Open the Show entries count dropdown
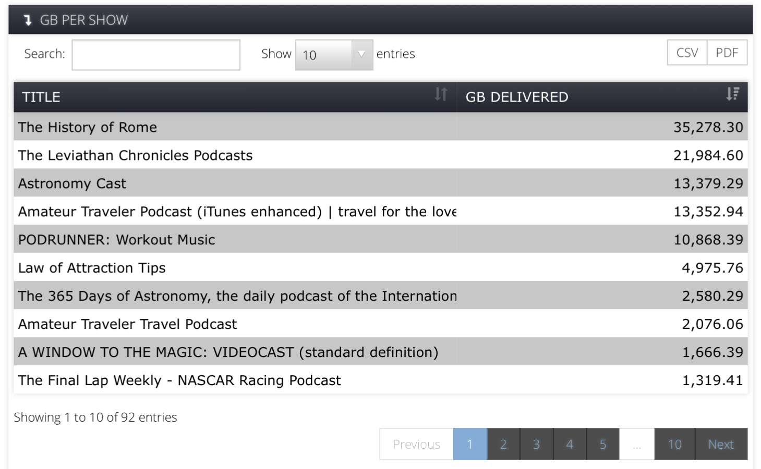This screenshot has height=469, width=761. point(334,55)
